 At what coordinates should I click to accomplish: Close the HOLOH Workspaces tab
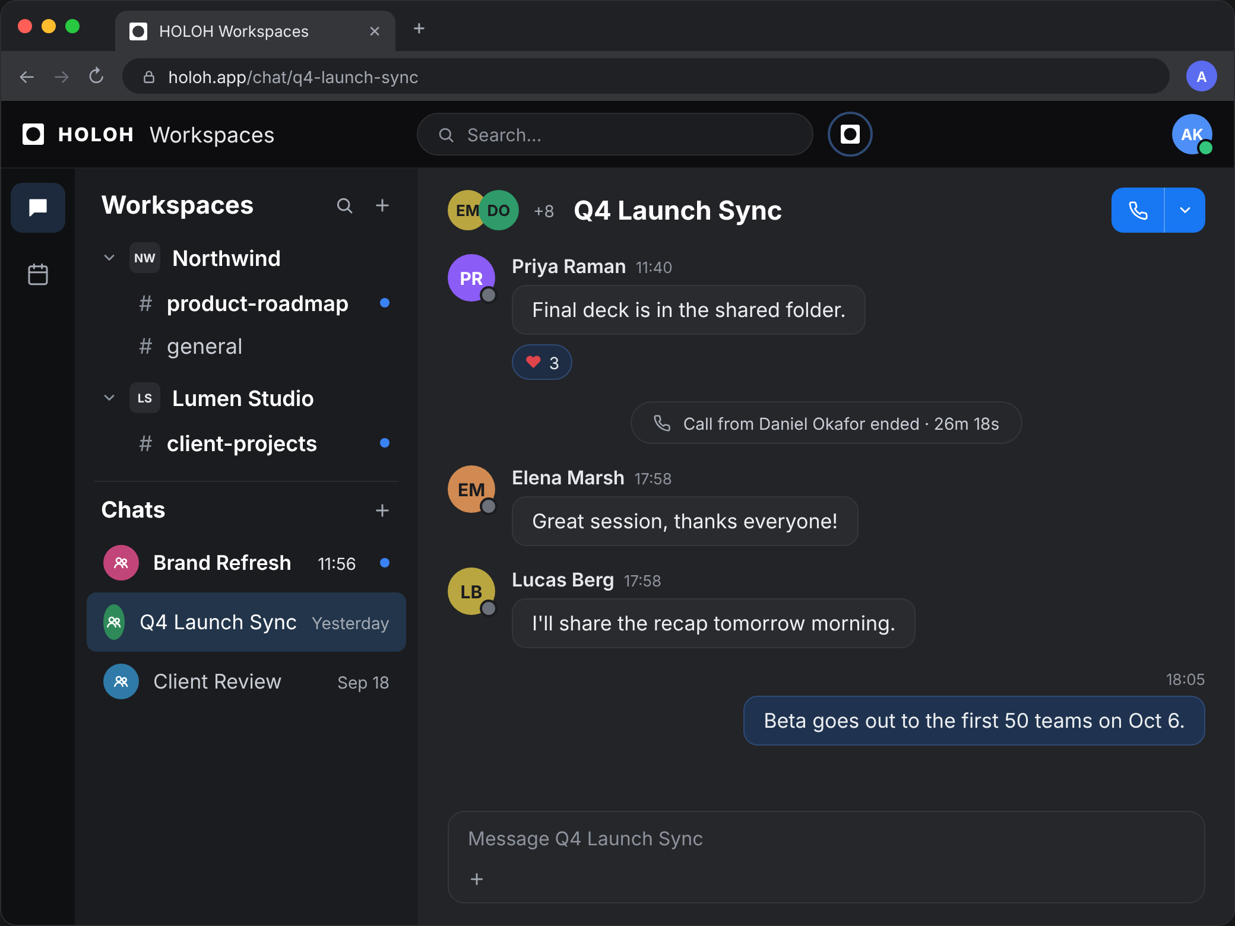375,31
